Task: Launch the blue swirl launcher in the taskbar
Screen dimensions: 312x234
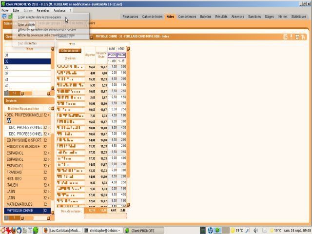Action: [19, 231]
